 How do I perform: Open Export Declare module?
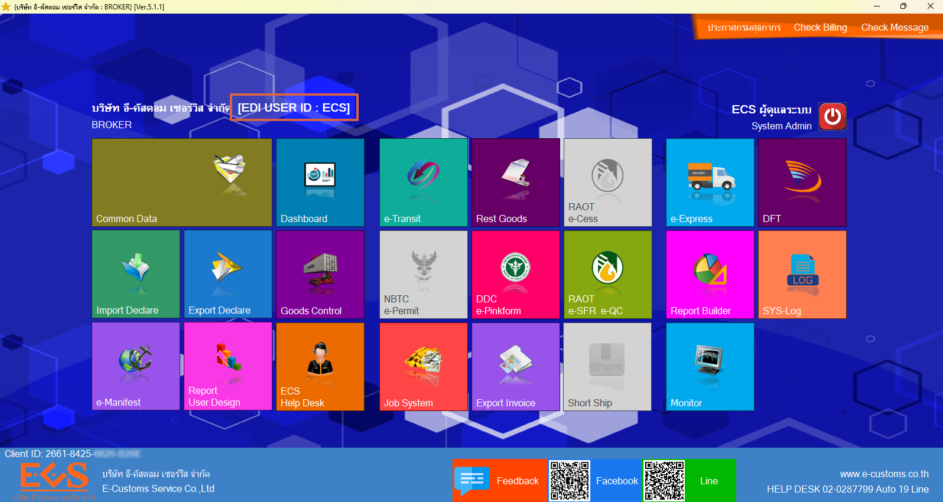pyautogui.click(x=227, y=274)
